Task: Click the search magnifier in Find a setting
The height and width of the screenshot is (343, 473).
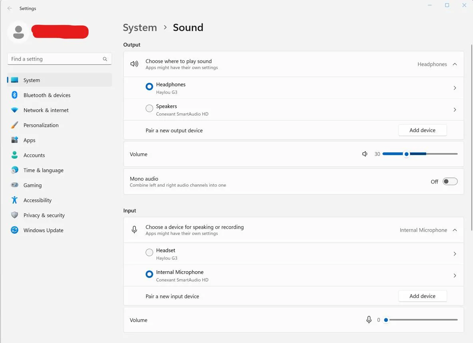Action: 105,59
